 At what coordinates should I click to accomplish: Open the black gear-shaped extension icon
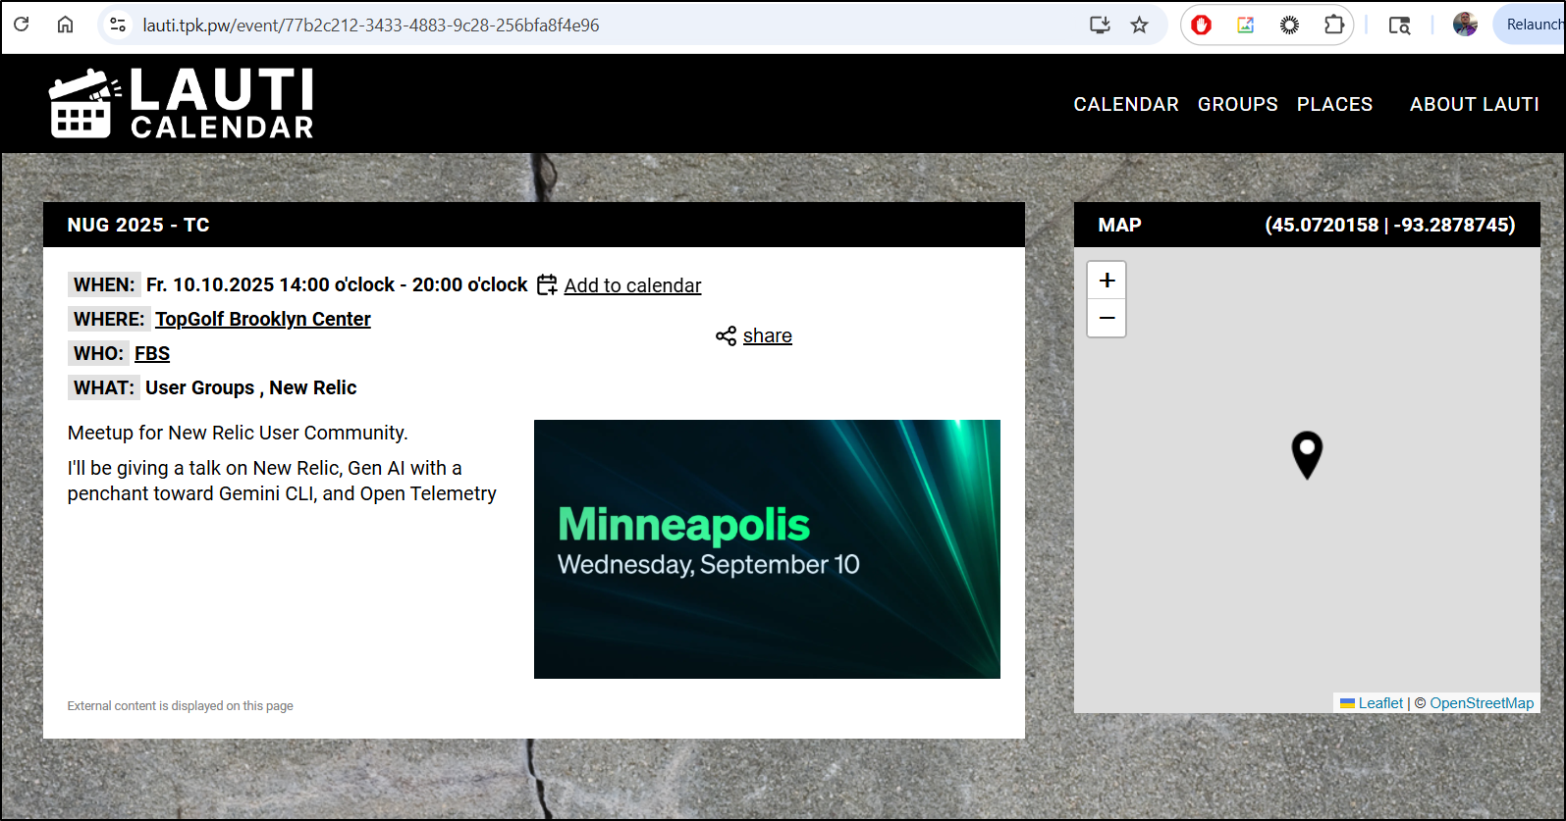1289,25
